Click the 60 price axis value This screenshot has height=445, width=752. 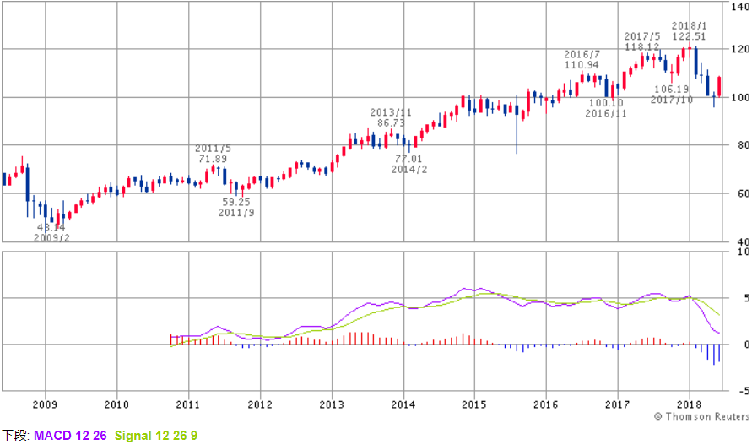pos(744,193)
